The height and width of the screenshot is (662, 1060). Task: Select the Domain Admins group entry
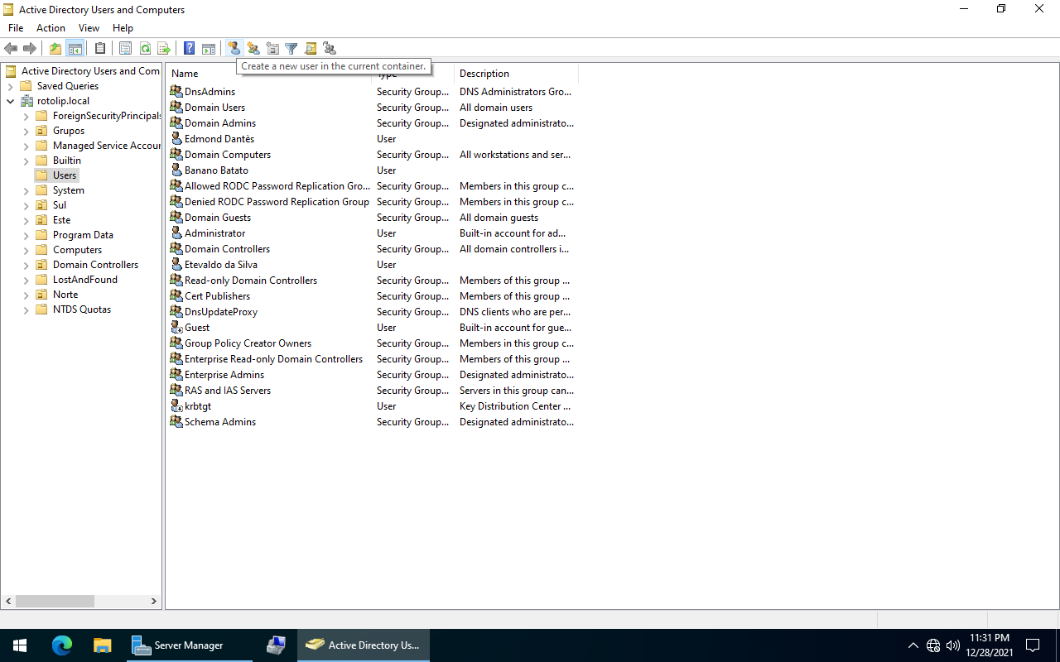tap(219, 123)
